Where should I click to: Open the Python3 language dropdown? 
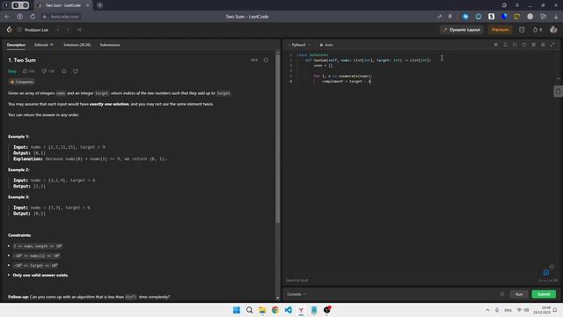pyautogui.click(x=300, y=45)
